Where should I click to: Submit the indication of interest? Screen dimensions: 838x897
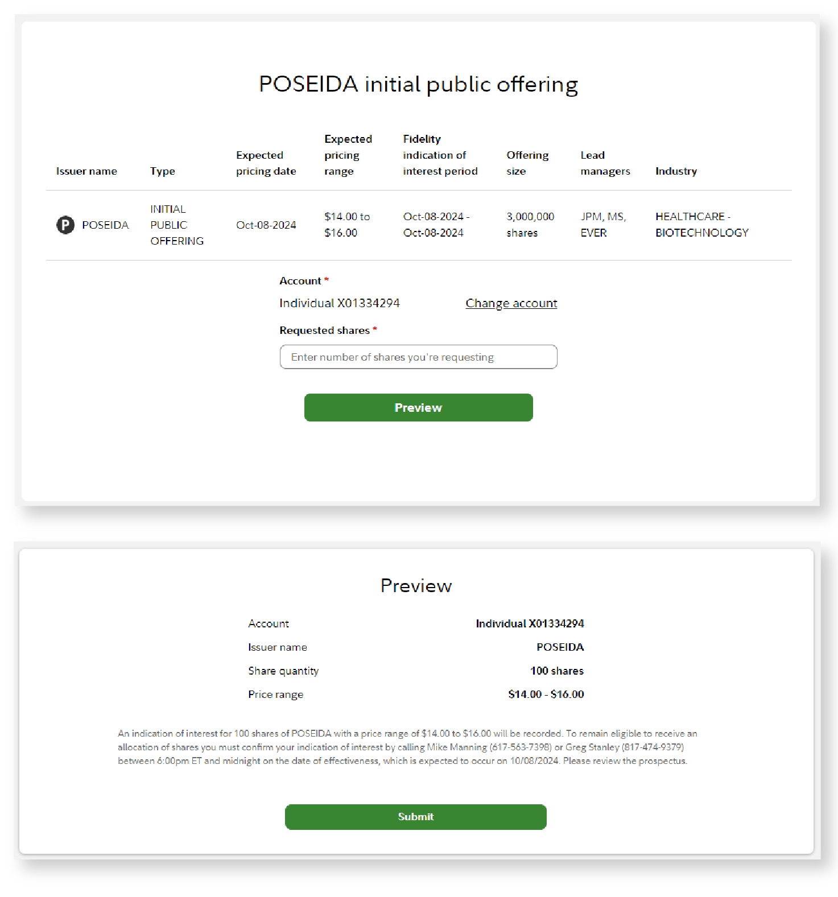click(415, 817)
